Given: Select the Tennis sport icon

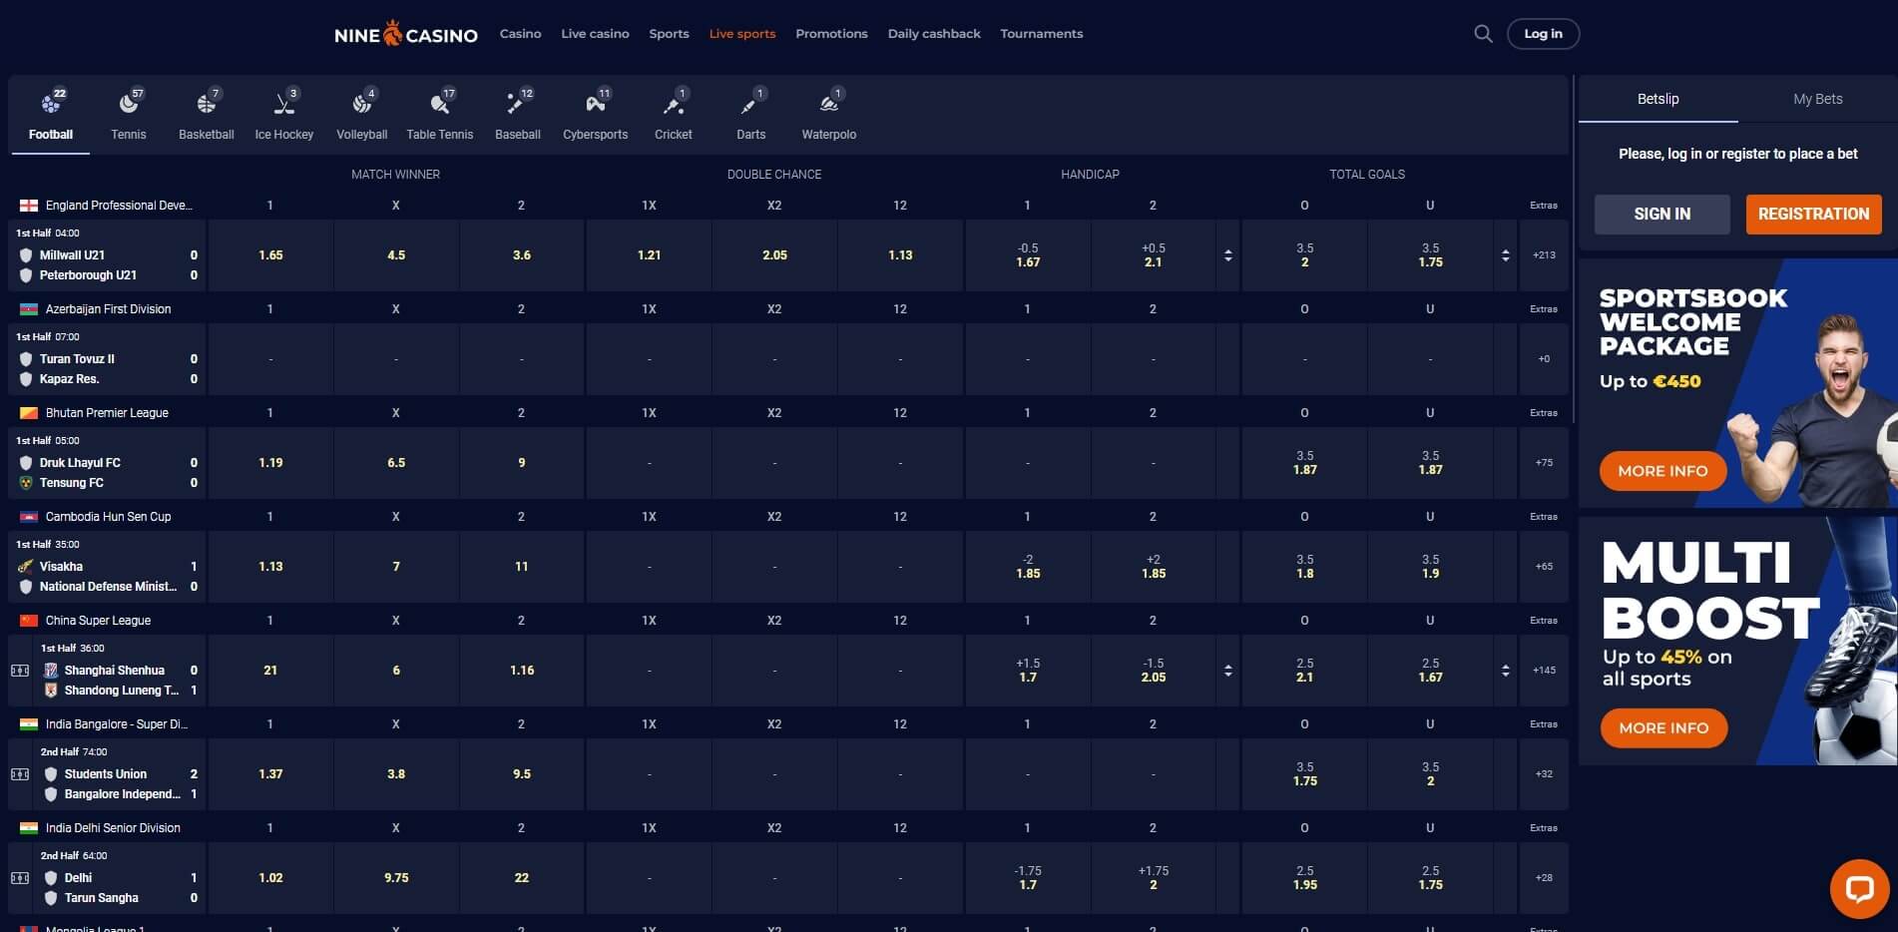Looking at the screenshot, I should pos(128,104).
